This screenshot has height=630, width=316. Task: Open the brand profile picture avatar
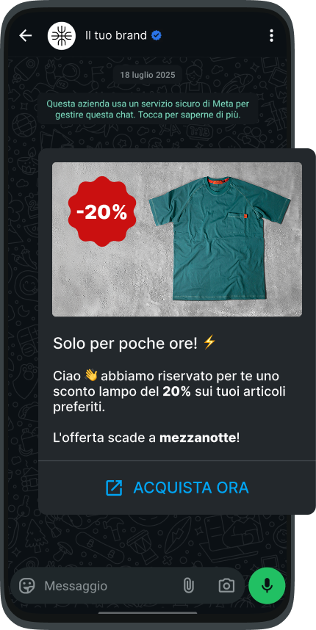pyautogui.click(x=62, y=36)
